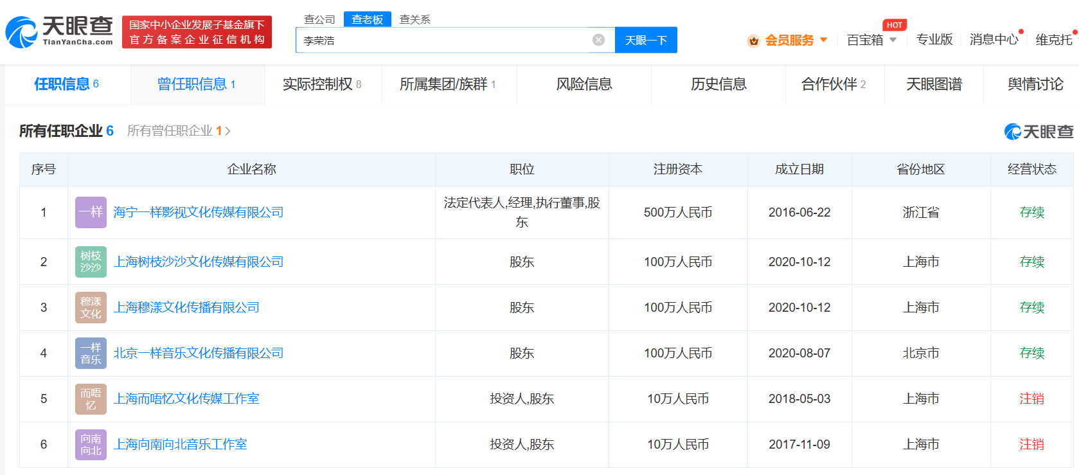Screen dimensions: 1079x475
Task: Open 海宁一样影视文化传媒有限公司 link
Action: coord(199,212)
